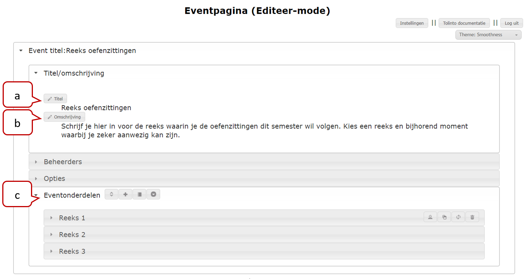
Task: Delete Reeks 1 with the trash icon
Action: coord(472,217)
